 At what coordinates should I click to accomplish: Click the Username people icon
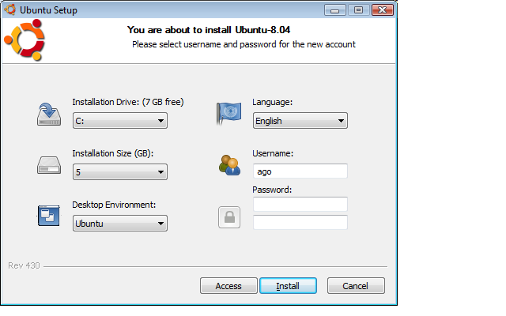coord(228,165)
